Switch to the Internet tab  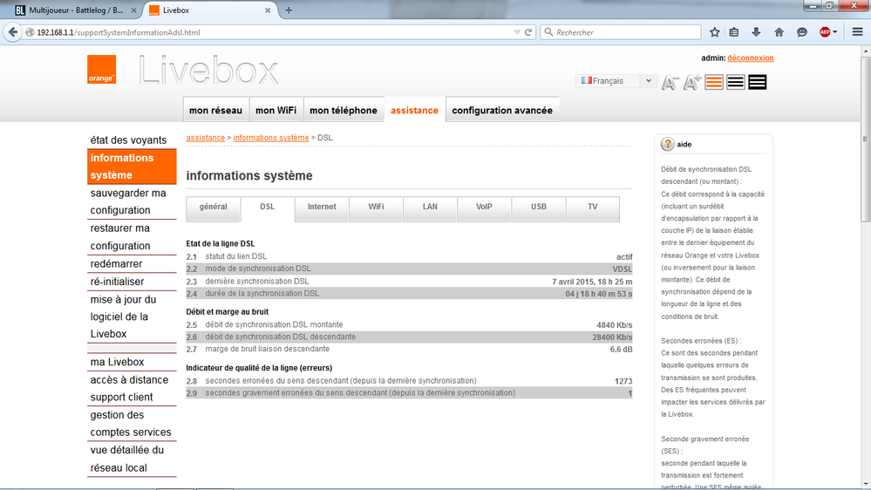point(322,208)
